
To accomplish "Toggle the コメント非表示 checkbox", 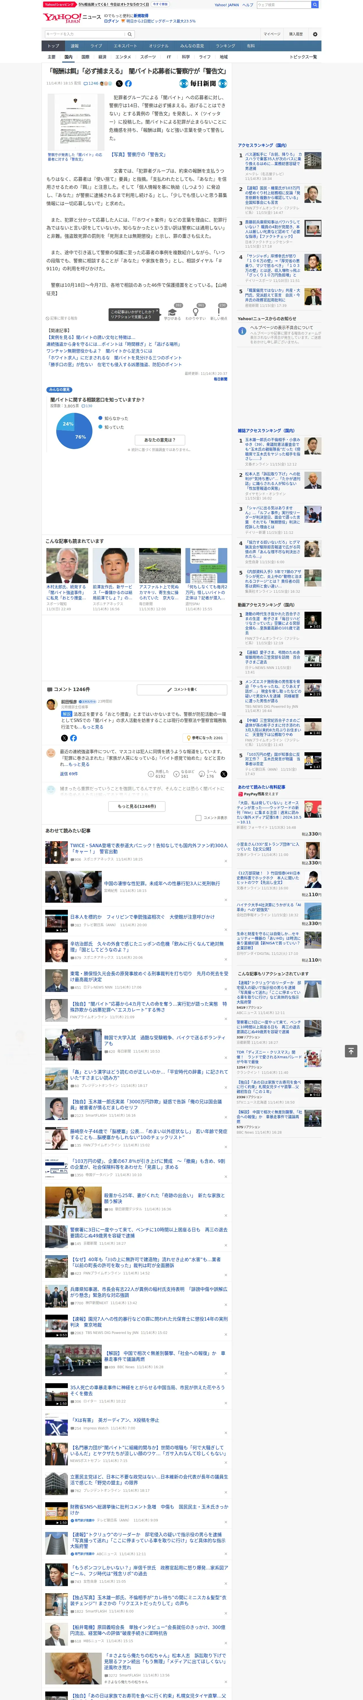I will (198, 818).
